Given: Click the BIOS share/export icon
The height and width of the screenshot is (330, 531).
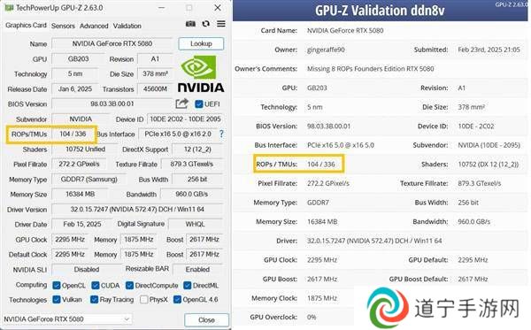Looking at the screenshot, I should click(x=181, y=104).
